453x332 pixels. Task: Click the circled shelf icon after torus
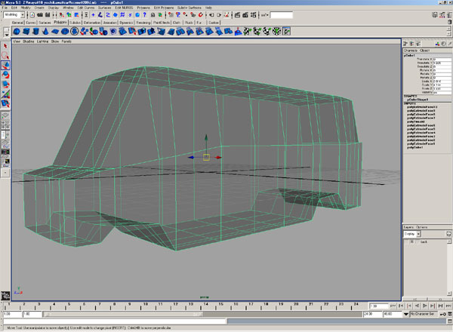[x=75, y=31]
